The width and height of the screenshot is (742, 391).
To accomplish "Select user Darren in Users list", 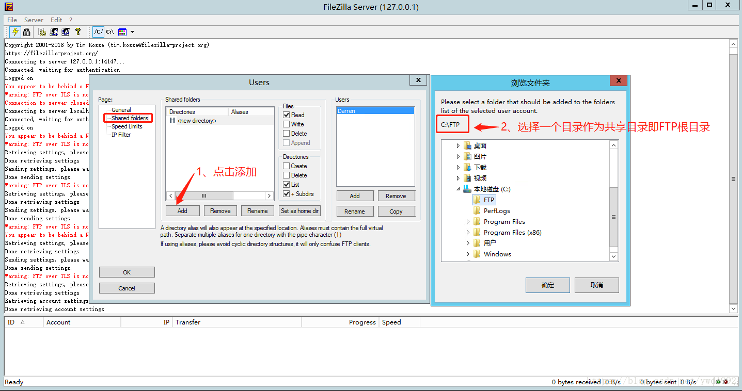I will 375,111.
